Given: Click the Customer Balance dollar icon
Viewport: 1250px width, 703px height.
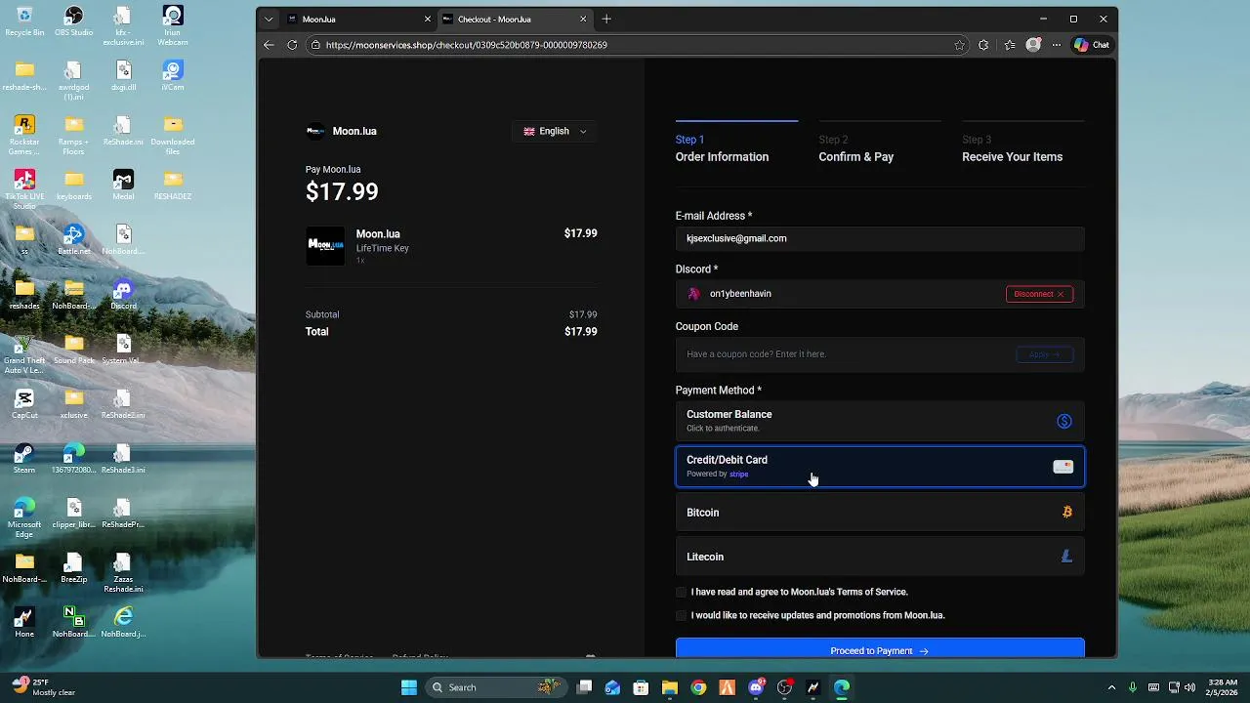Looking at the screenshot, I should (x=1064, y=421).
